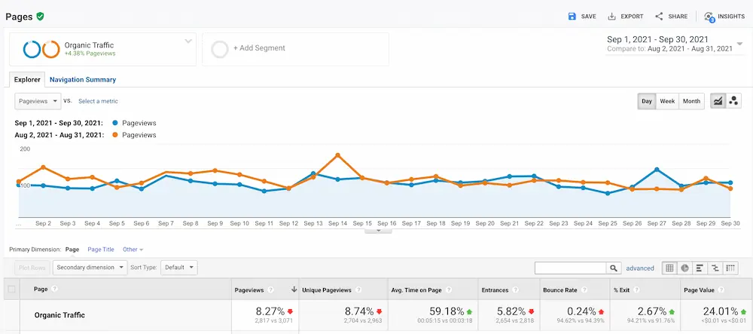The width and height of the screenshot is (753, 334).
Task: Click the advanced filter link
Action: pos(640,268)
